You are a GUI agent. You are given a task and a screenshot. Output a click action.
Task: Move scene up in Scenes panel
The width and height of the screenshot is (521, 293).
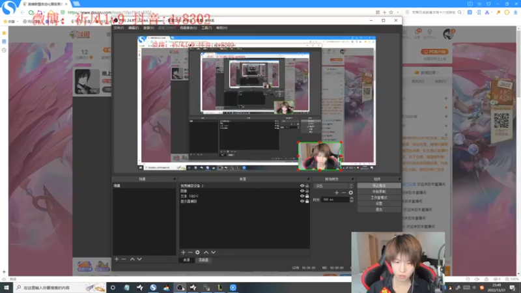[x=132, y=259]
